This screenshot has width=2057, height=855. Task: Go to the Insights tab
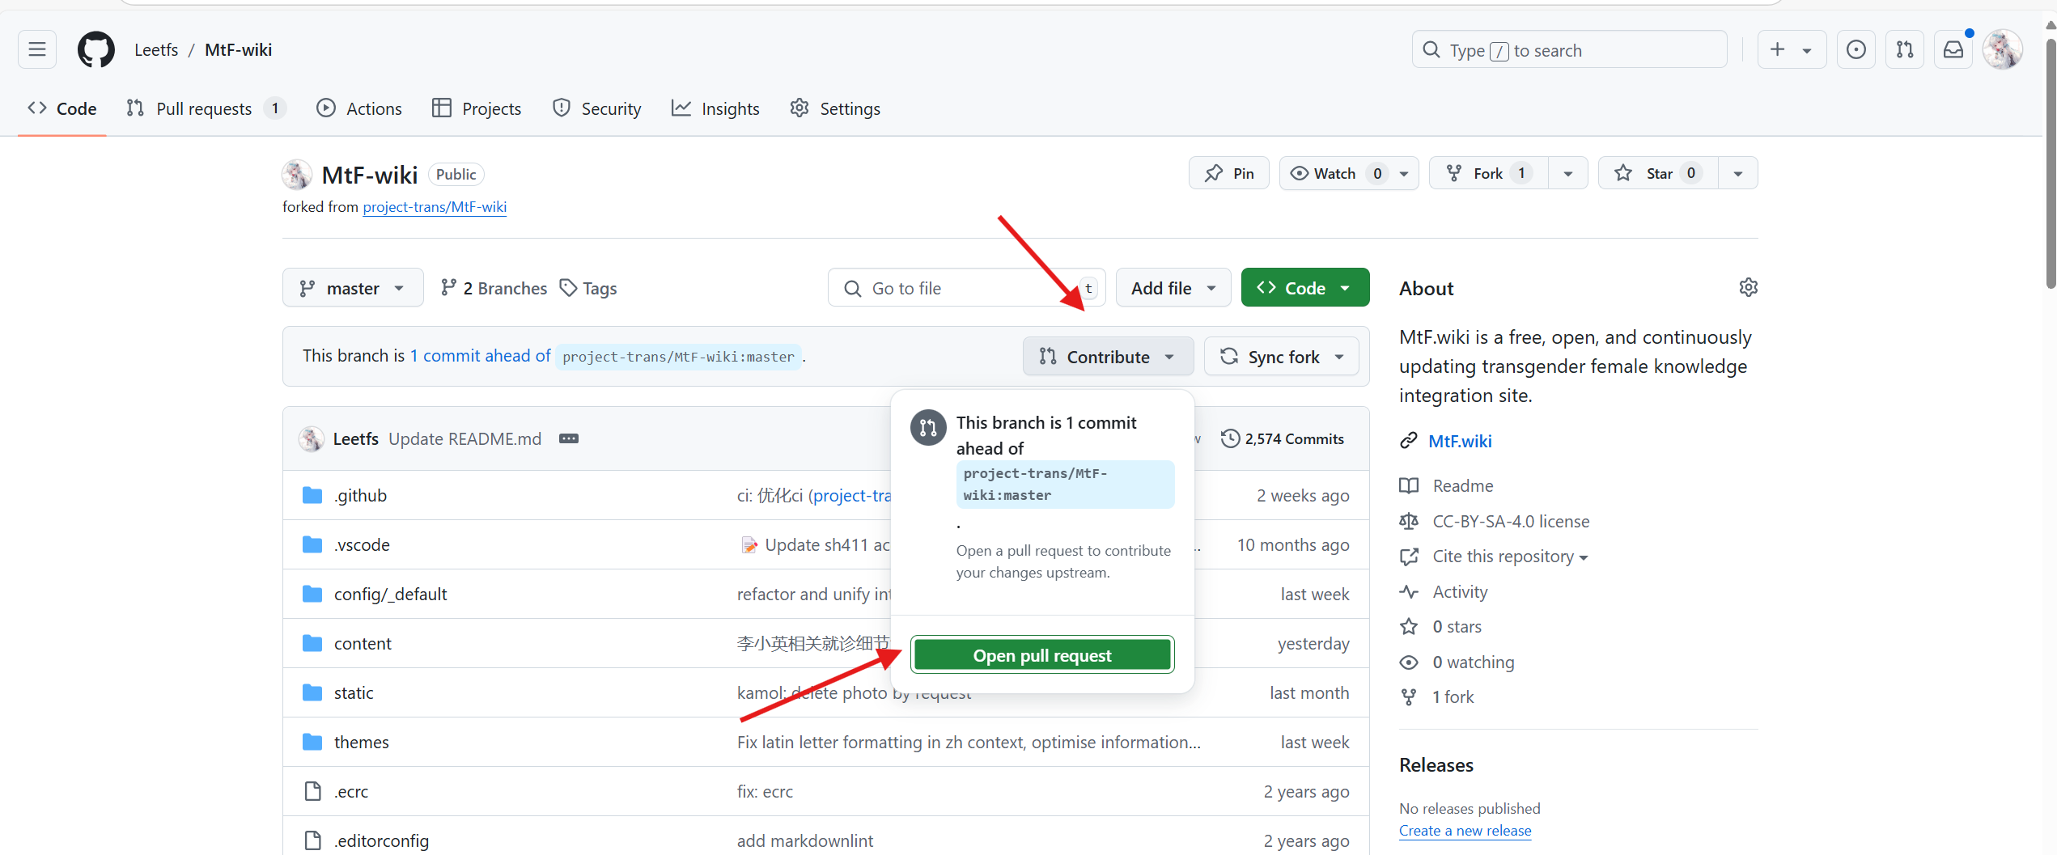click(715, 109)
